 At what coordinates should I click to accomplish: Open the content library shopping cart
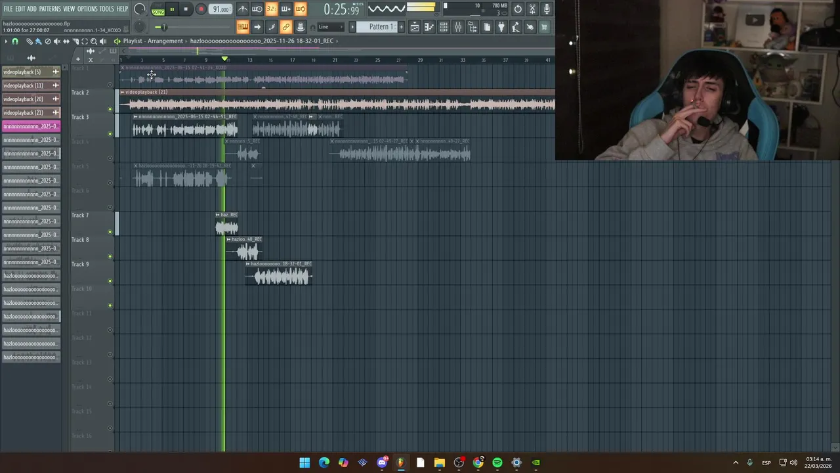point(545,27)
